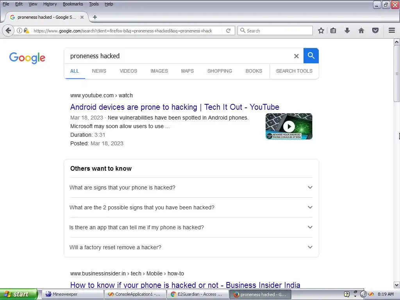Switch to Minesweeper in the taskbar

tap(72, 294)
